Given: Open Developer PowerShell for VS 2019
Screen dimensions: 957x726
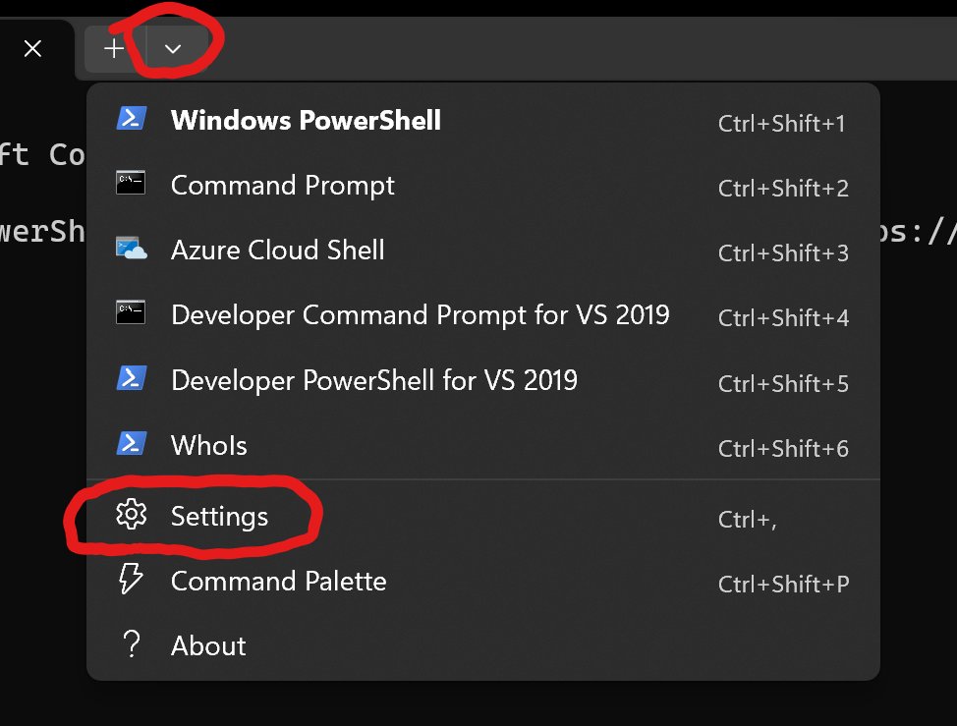Looking at the screenshot, I should tap(374, 379).
